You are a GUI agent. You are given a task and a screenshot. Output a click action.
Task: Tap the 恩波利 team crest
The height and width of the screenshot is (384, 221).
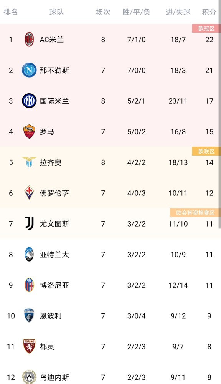point(29,315)
